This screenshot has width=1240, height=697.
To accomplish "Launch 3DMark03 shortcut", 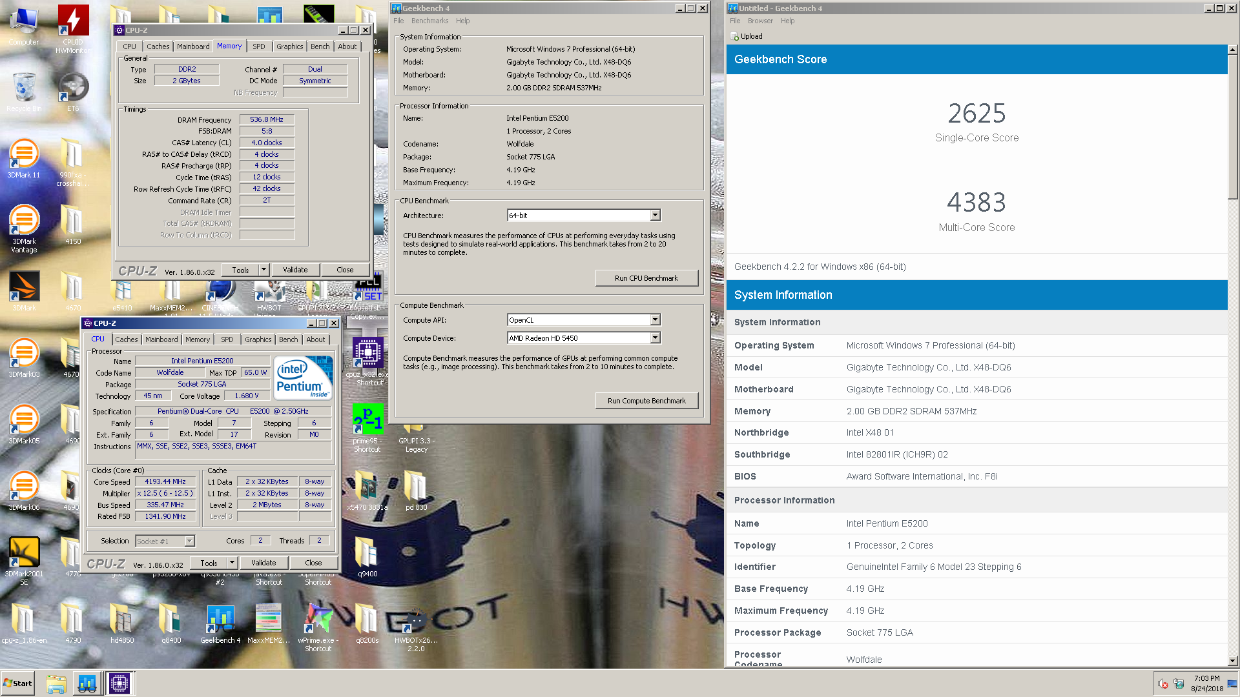I will coord(24,358).
